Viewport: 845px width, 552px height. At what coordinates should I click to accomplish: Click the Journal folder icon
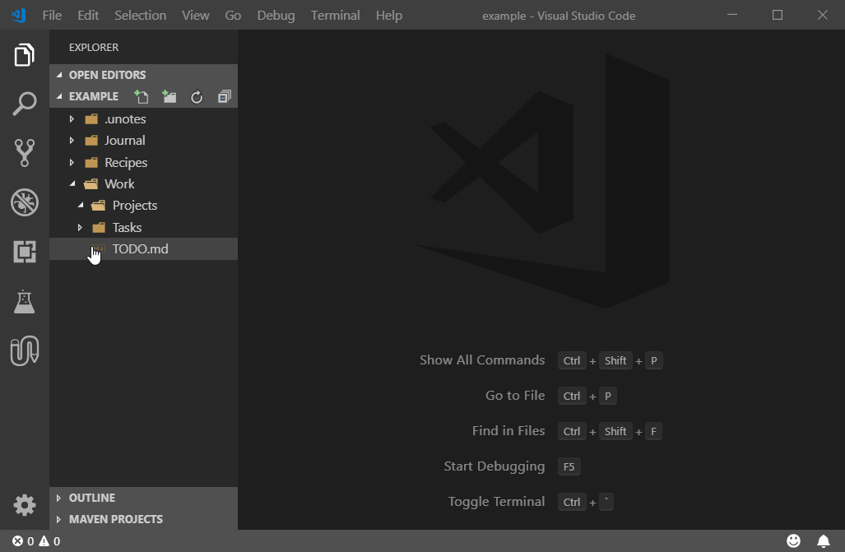(91, 141)
